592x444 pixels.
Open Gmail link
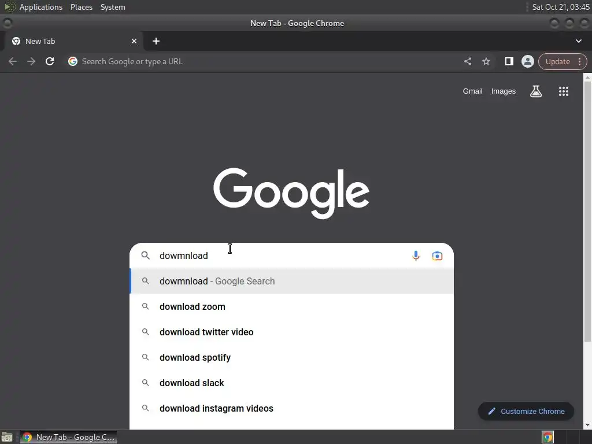(x=473, y=91)
